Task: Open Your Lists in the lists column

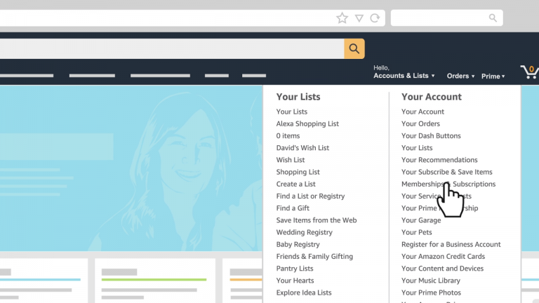Action: [291, 112]
